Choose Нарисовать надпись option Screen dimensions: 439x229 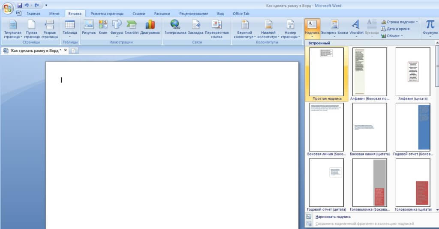pos(333,217)
